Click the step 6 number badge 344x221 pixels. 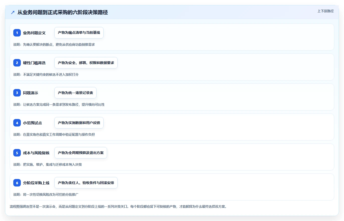[17, 183]
